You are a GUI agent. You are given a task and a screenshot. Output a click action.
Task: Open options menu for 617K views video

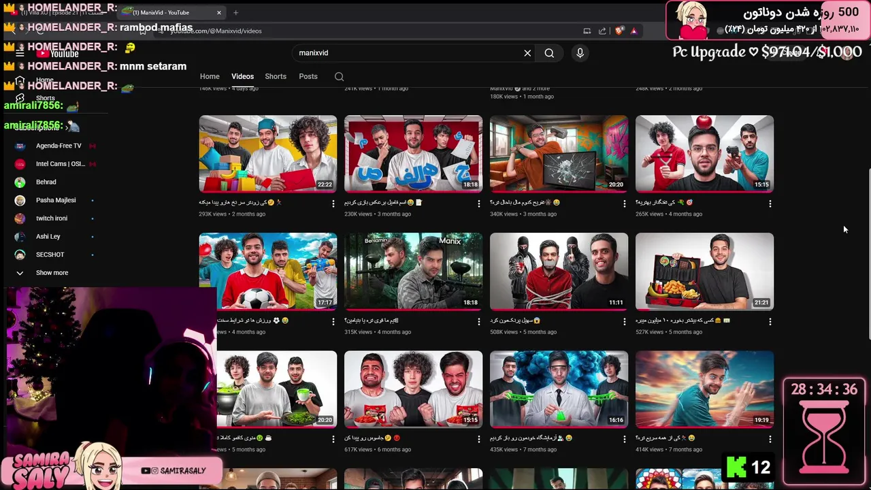(x=478, y=440)
